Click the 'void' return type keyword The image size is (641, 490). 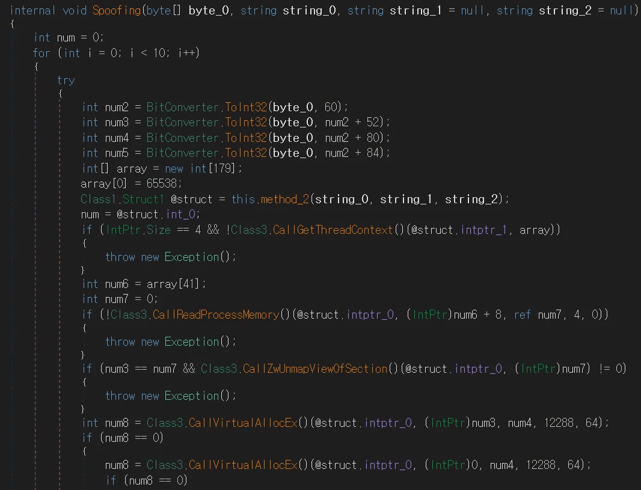pyautogui.click(x=75, y=10)
